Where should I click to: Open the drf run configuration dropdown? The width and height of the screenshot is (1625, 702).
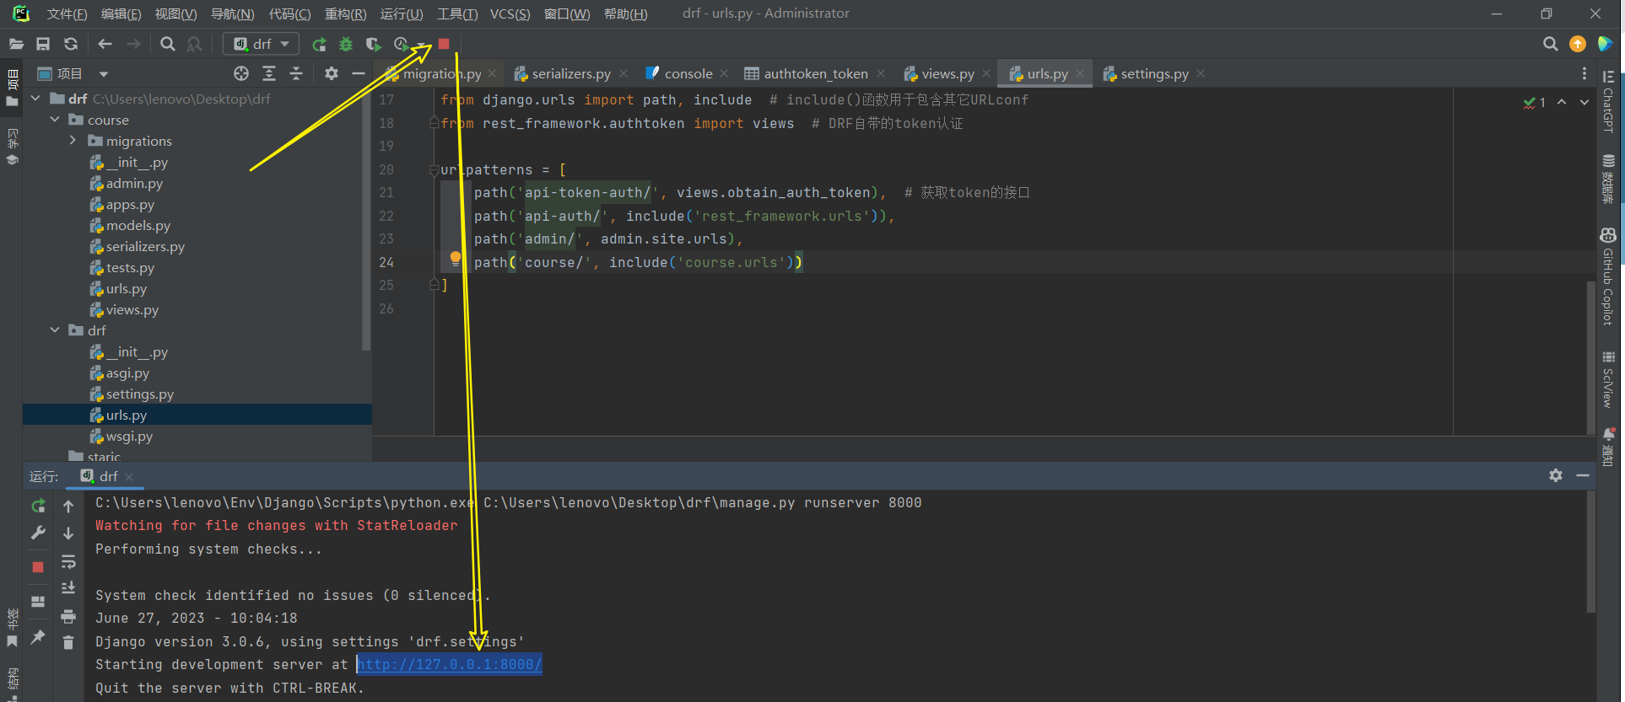click(x=262, y=44)
